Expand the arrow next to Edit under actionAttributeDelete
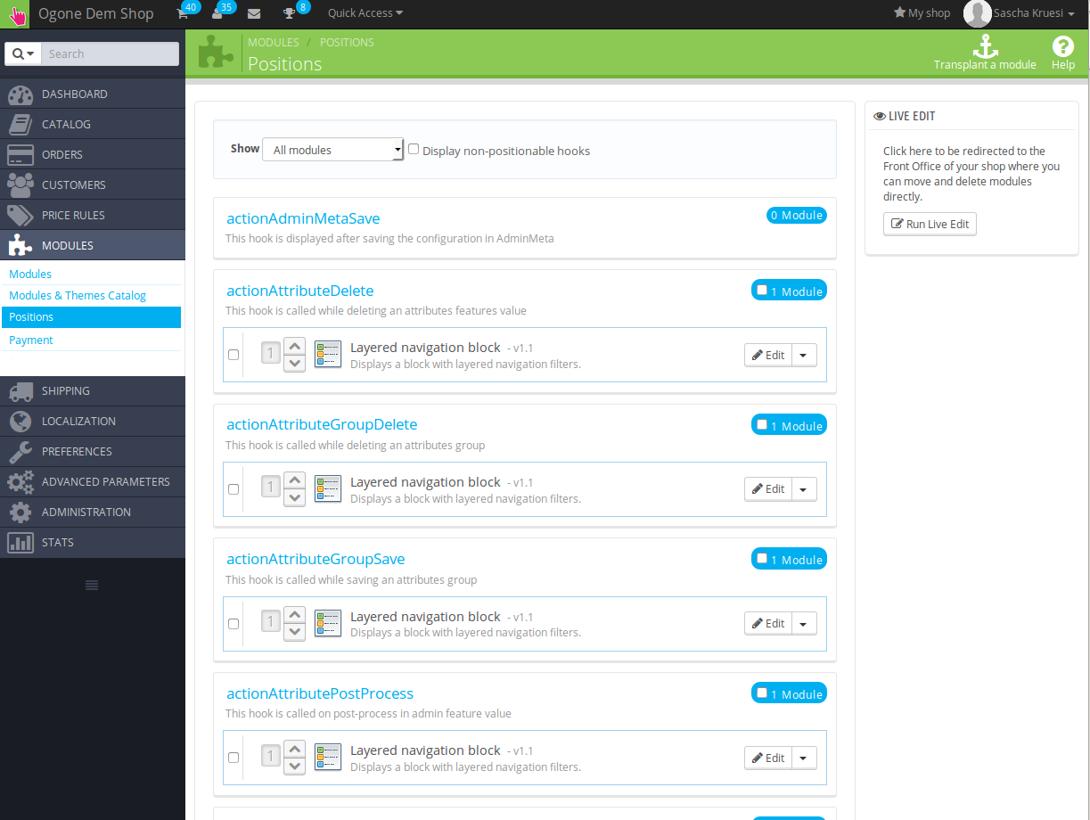Image resolution: width=1090 pixels, height=820 pixels. (804, 355)
